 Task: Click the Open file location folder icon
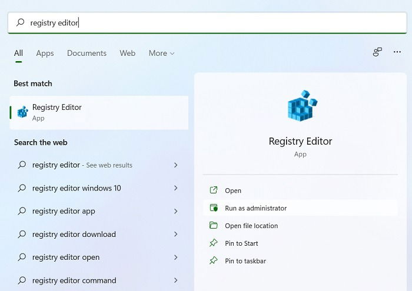pos(213,225)
